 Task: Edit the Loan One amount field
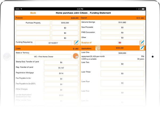[x=122, y=53]
